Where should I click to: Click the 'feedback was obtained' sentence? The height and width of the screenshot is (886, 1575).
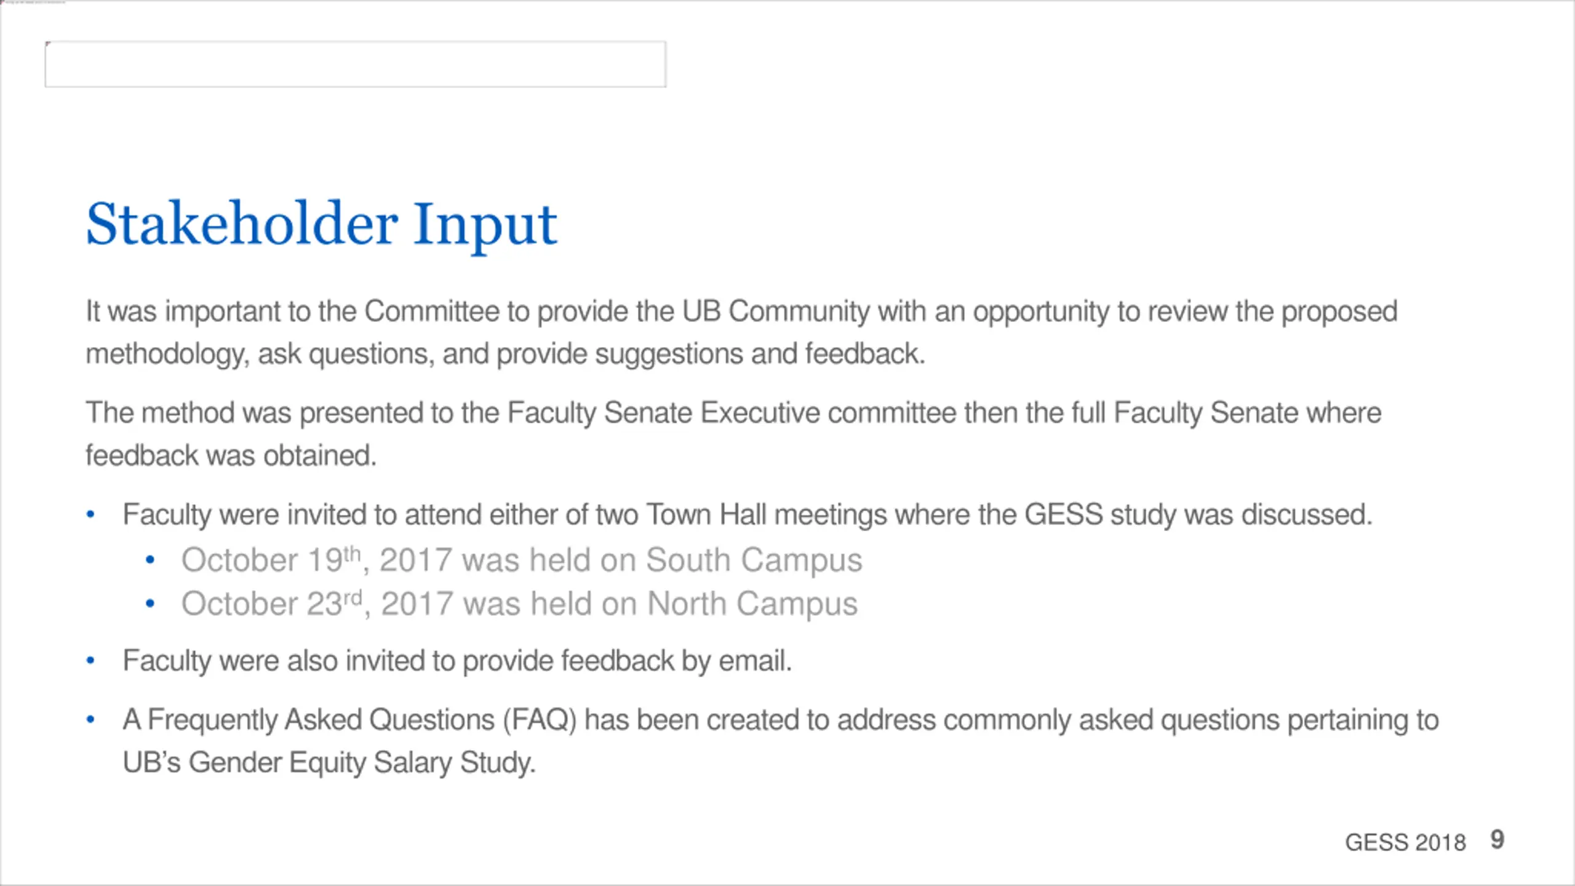tap(231, 456)
